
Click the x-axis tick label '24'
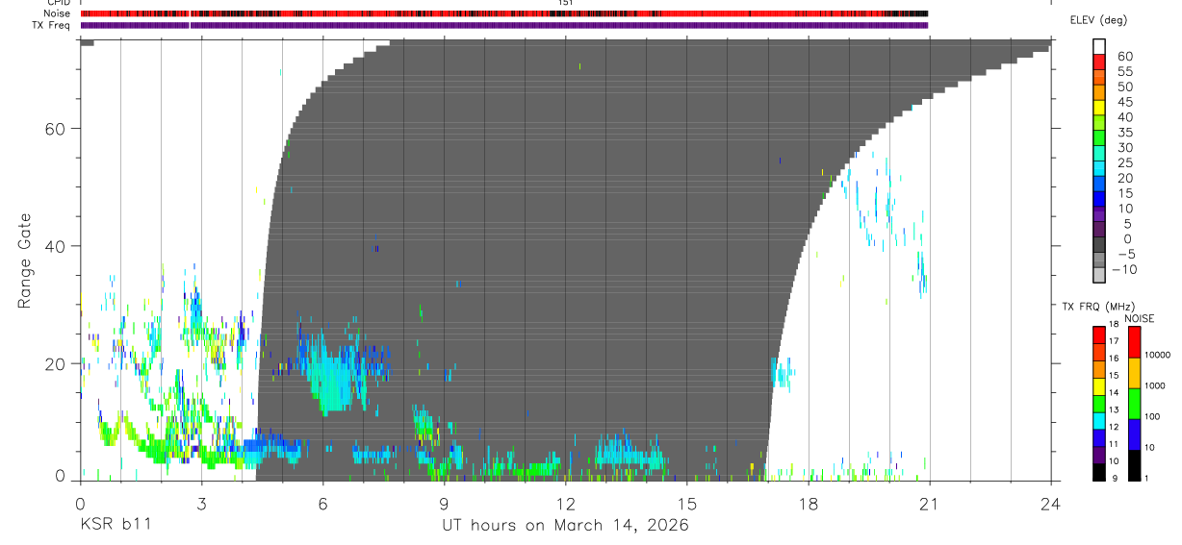(x=1050, y=503)
